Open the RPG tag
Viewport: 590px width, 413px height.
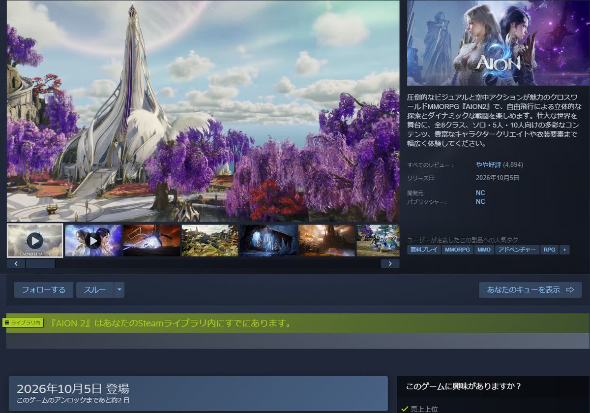pyautogui.click(x=549, y=250)
